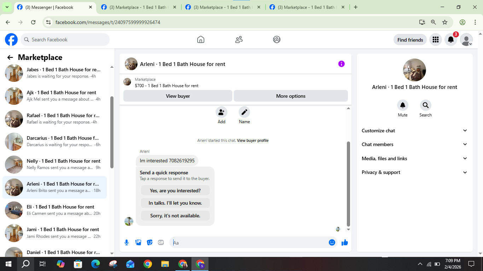Search in conversation magnifier icon
Screen dimensions: 483x271
pyautogui.click(x=426, y=105)
